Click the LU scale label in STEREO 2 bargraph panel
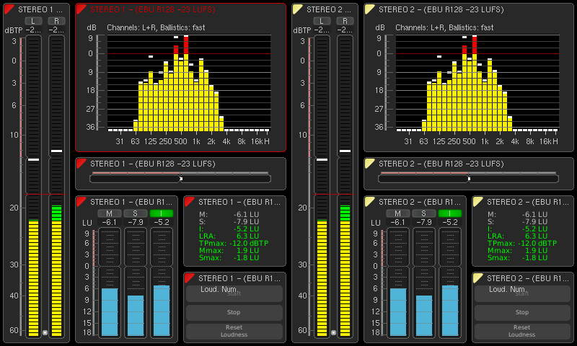577x346 pixels. (x=376, y=223)
